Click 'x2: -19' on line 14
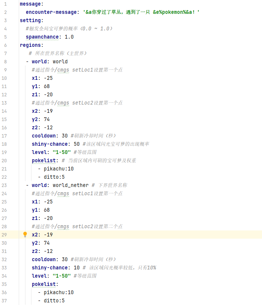This screenshot has height=305, width=262. 42,111
